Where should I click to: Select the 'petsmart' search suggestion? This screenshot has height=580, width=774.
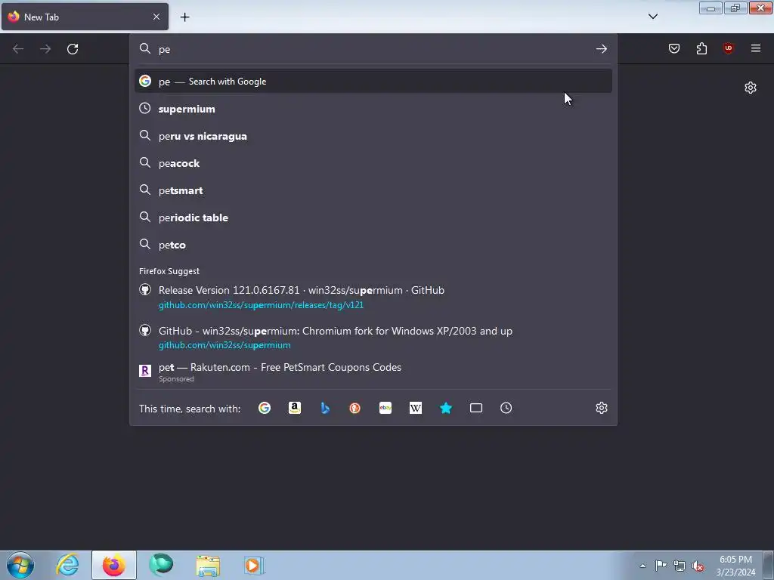373,190
